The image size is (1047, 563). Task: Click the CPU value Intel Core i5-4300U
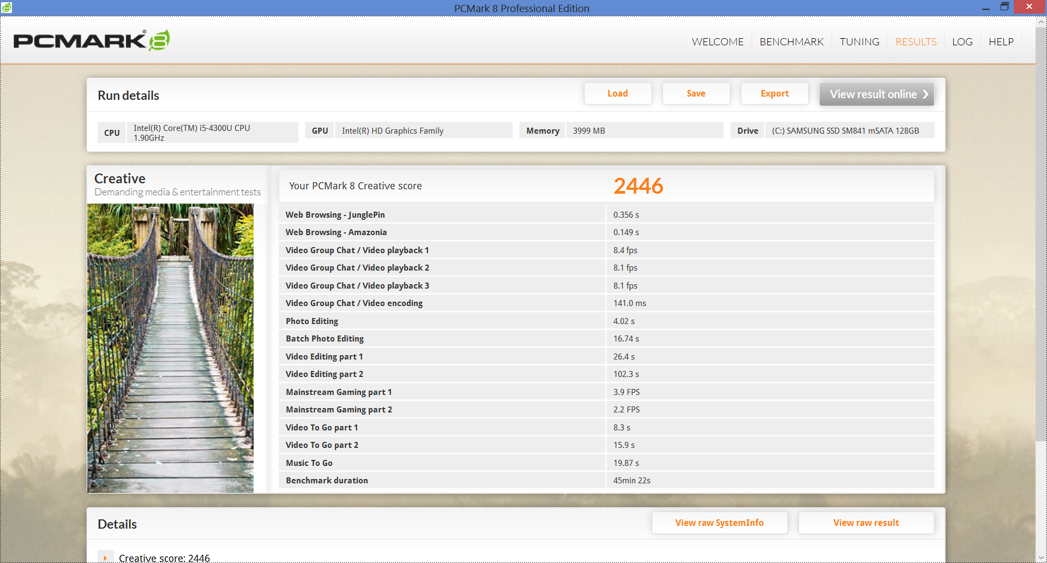[x=212, y=133]
